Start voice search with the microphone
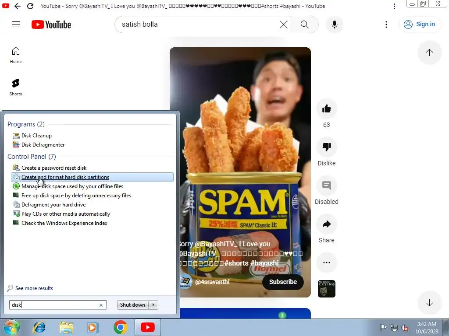This screenshot has width=449, height=336. [x=334, y=24]
